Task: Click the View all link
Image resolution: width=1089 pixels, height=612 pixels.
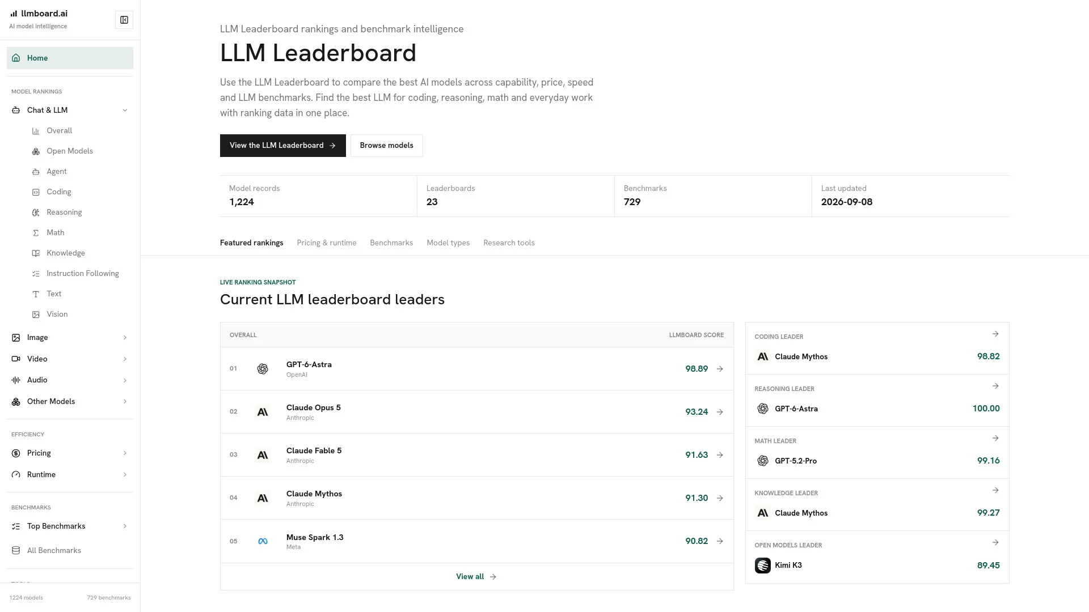Action: (476, 577)
